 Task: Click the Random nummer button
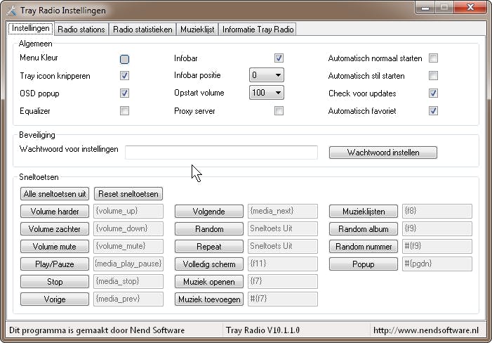pos(364,247)
